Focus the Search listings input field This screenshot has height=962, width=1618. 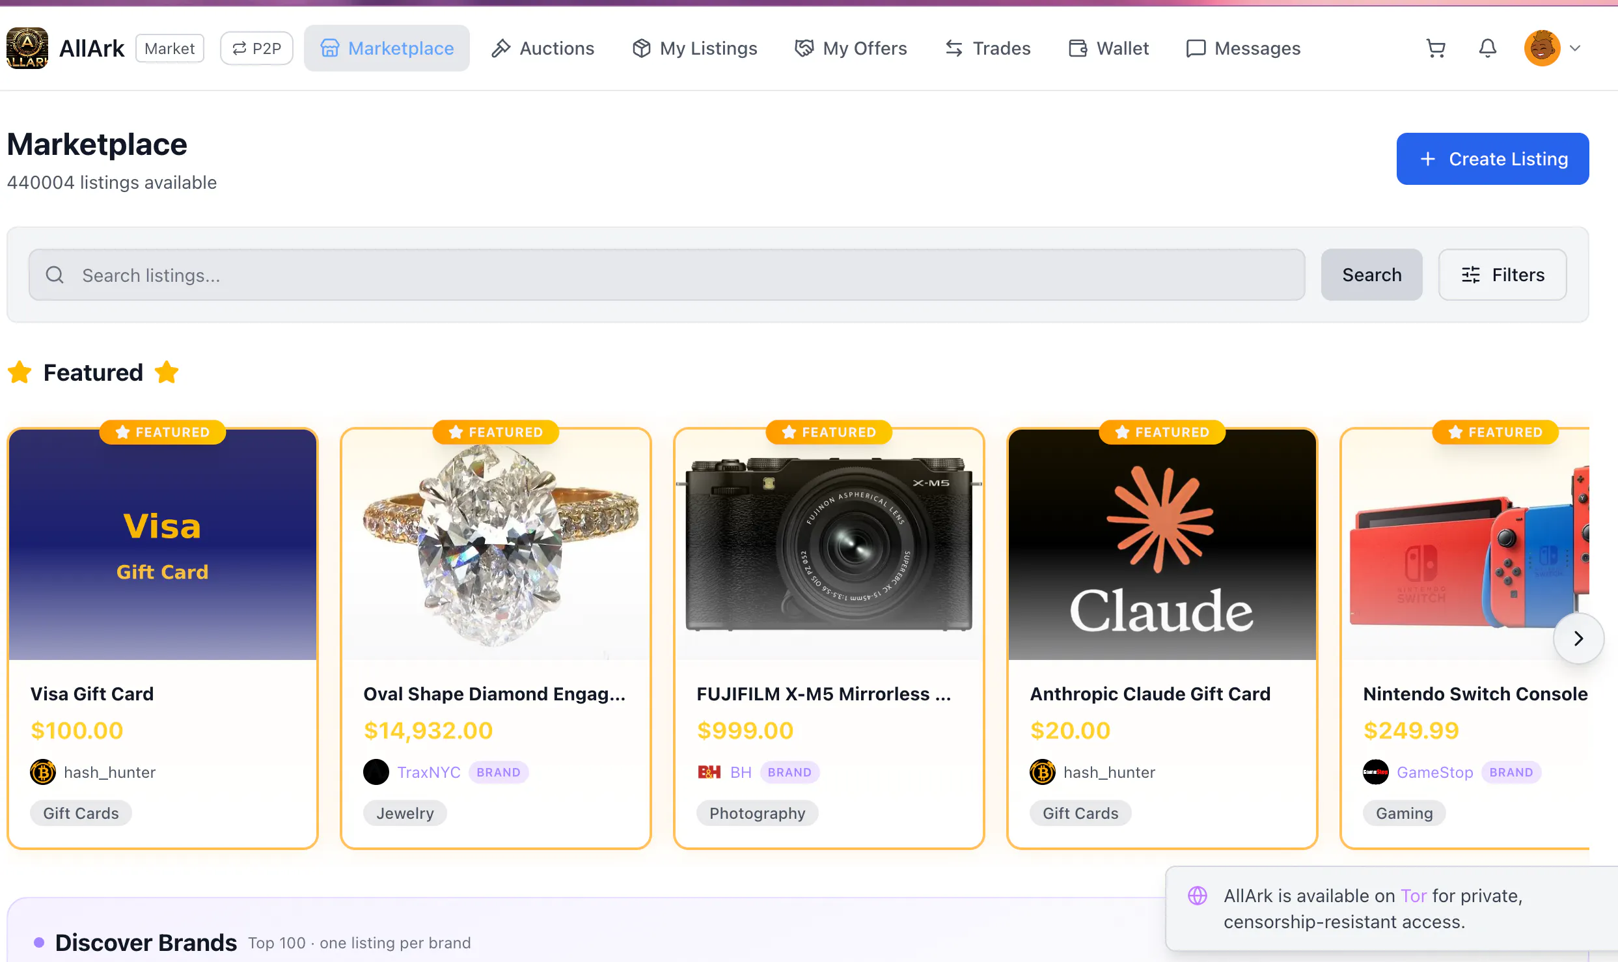pos(666,275)
